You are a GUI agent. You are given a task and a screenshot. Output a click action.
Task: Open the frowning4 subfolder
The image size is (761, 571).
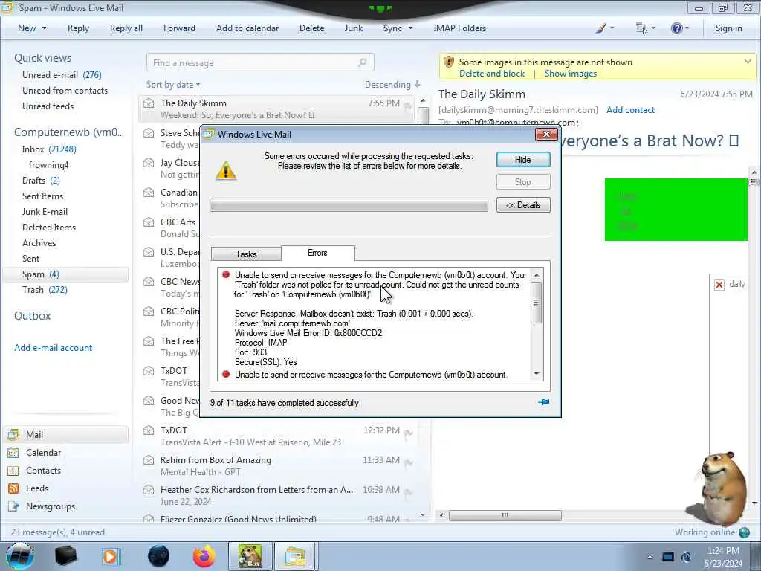point(48,165)
